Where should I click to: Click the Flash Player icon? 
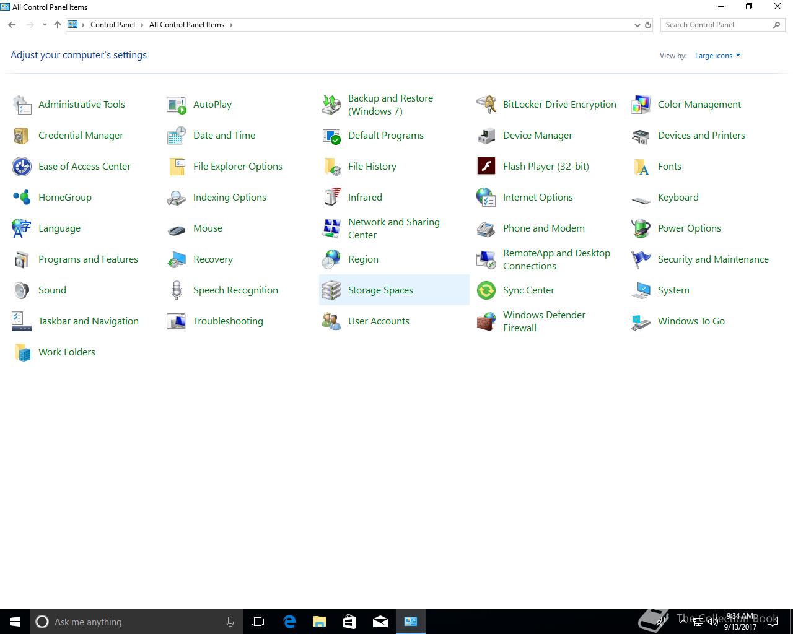point(486,167)
